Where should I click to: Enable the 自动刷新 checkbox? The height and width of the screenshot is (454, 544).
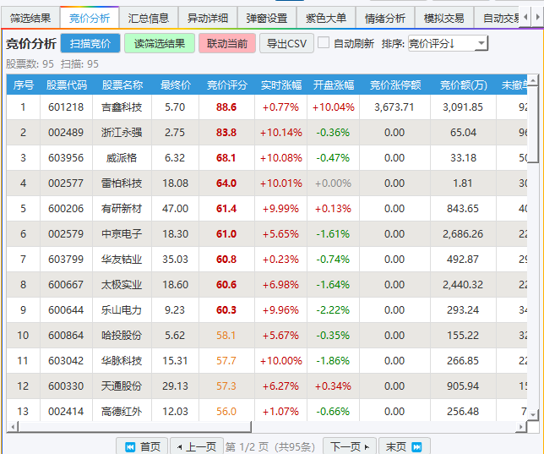point(324,43)
